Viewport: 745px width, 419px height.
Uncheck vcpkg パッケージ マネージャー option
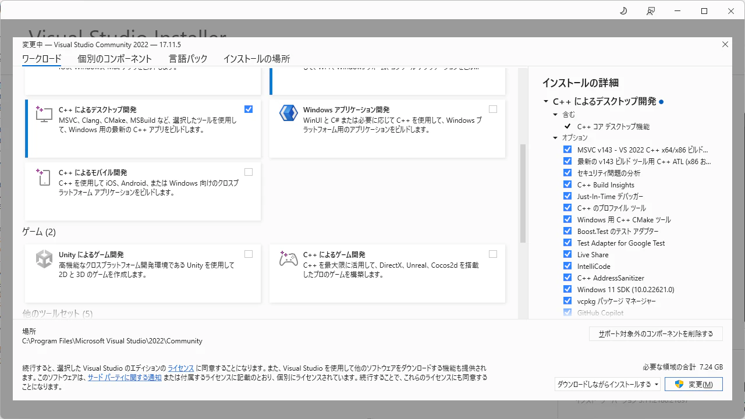tap(567, 301)
